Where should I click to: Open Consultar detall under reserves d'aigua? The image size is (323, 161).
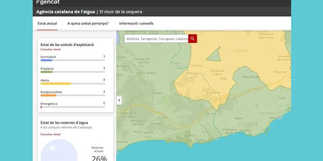click(x=51, y=134)
